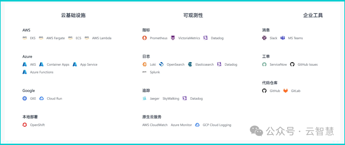Click the Slack logo icon

pos(264,38)
